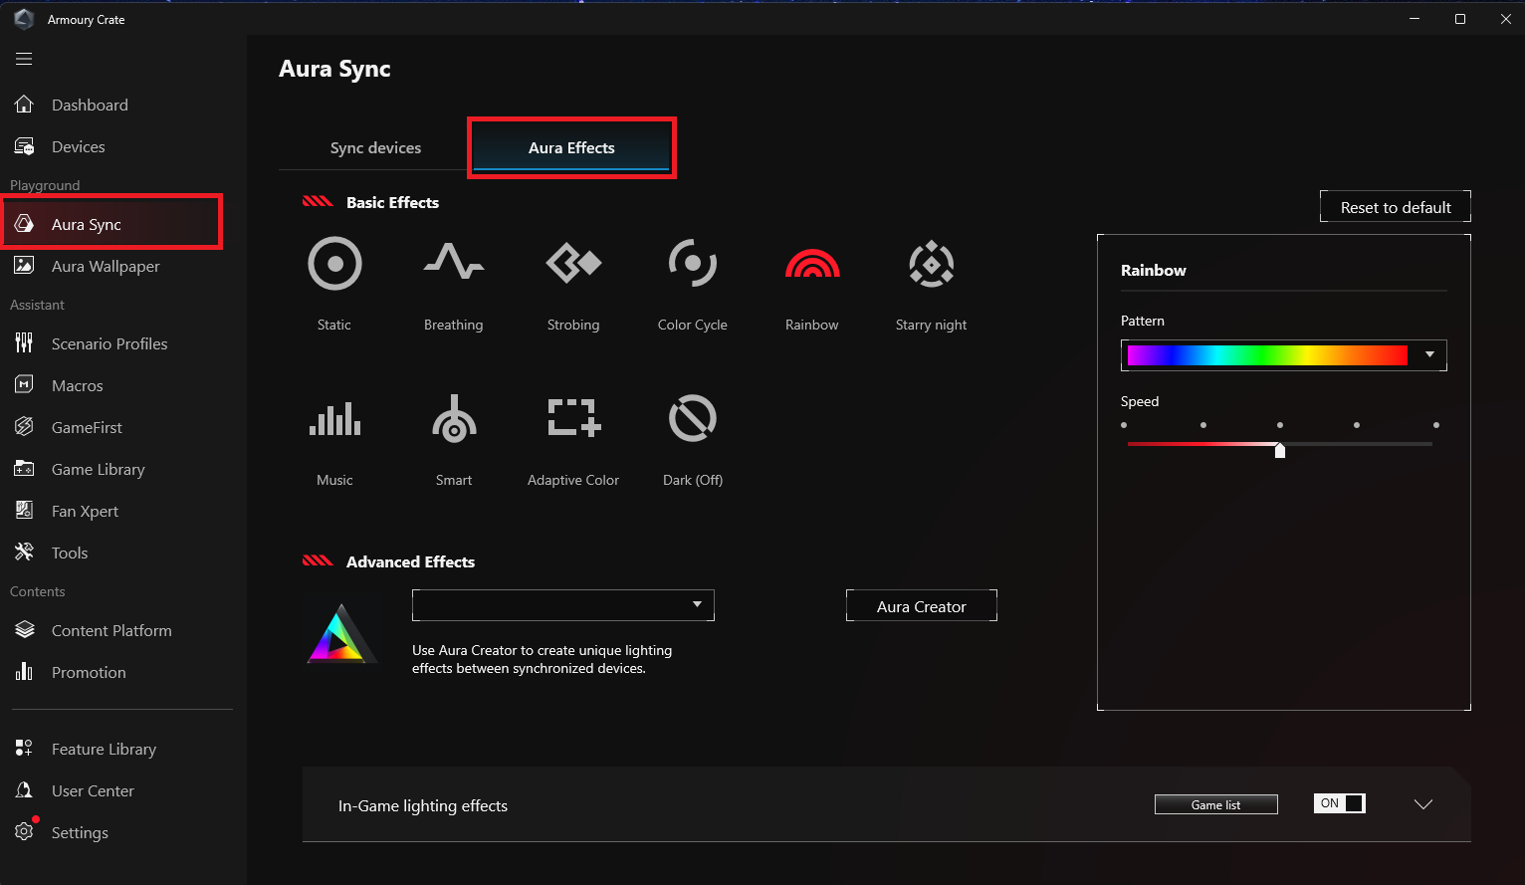Select the Color Cycle effect icon
Viewport: 1525px width, 885px height.
point(693,263)
